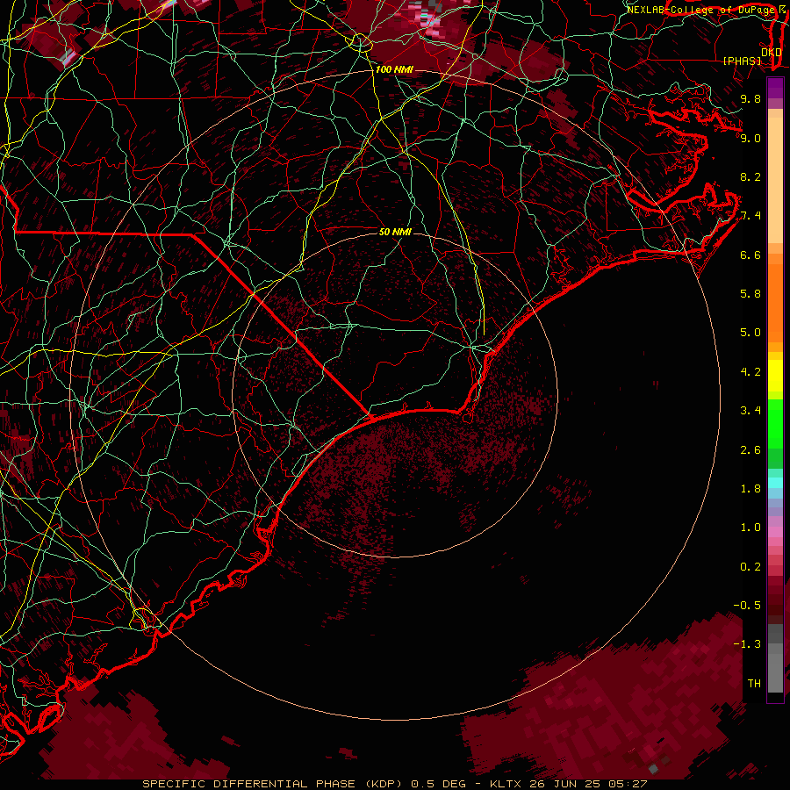Click the Specific Differential Phase caption at bottom
Image resolution: width=790 pixels, height=790 pixels.
click(x=394, y=784)
